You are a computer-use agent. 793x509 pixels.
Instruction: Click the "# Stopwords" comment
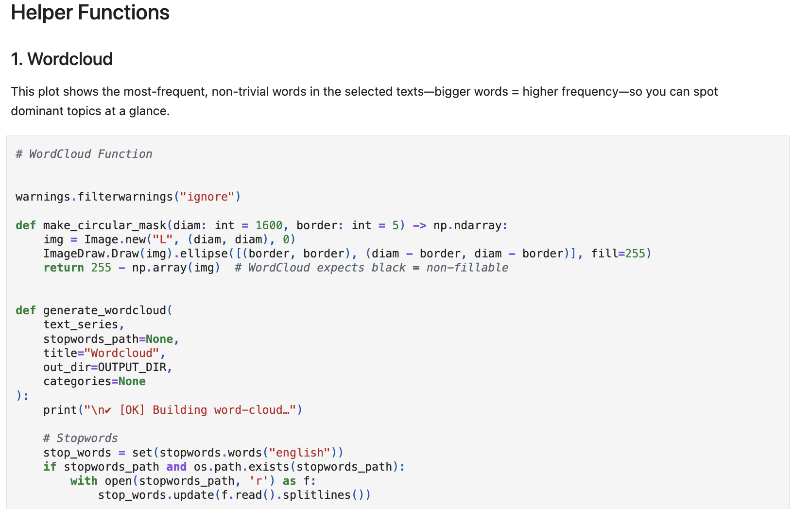[80, 438]
